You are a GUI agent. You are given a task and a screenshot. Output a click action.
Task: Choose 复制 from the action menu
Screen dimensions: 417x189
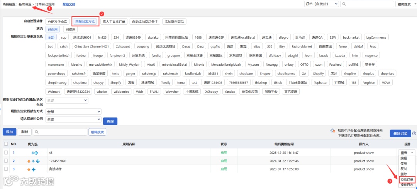(404, 169)
